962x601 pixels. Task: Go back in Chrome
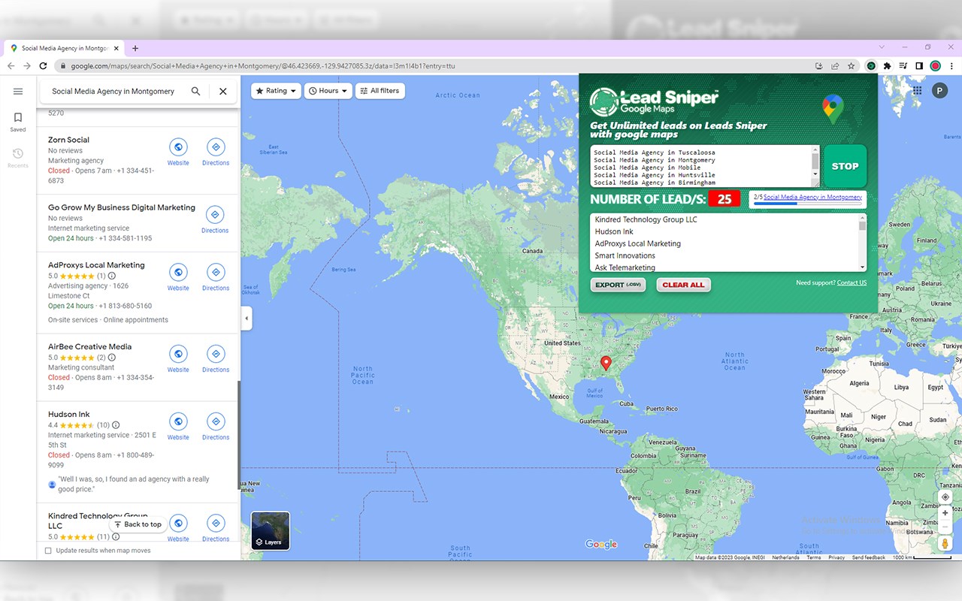[11, 66]
